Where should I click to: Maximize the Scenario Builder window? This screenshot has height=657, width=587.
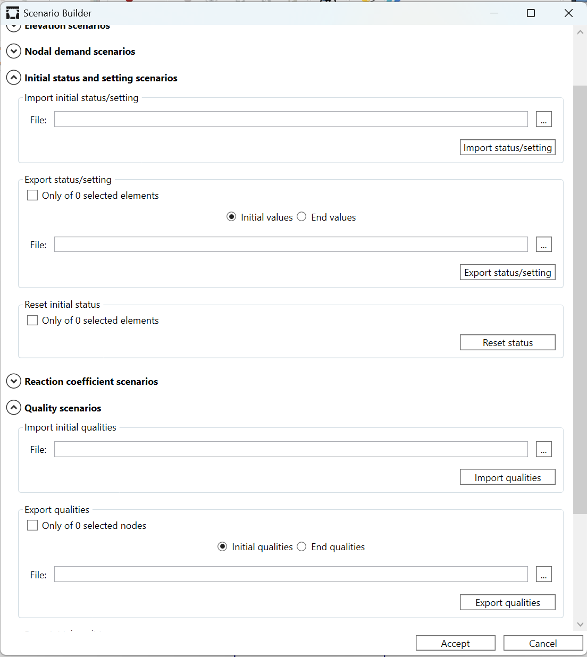(531, 13)
